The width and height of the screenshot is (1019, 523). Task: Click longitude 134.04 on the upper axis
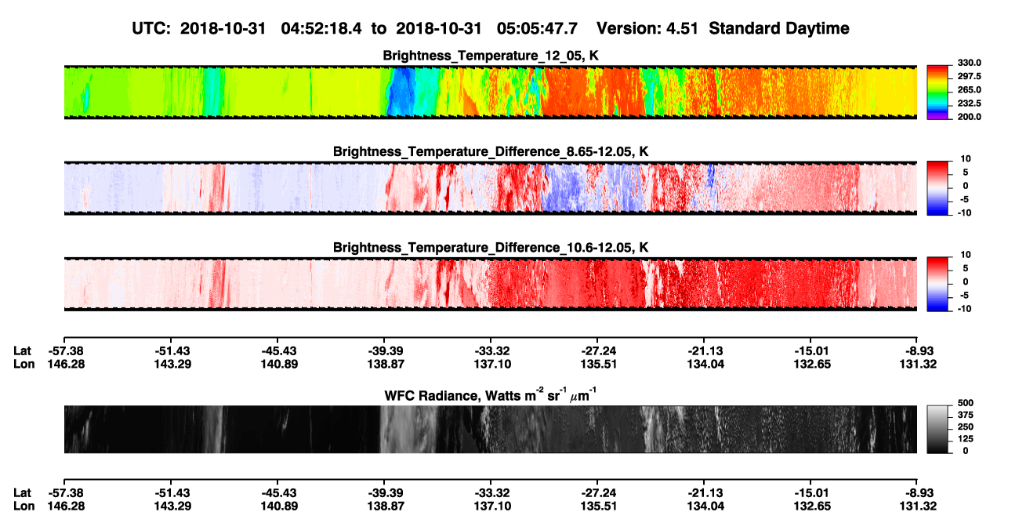(x=704, y=364)
